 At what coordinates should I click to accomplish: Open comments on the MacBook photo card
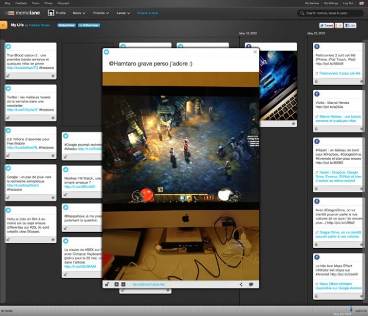(x=294, y=124)
